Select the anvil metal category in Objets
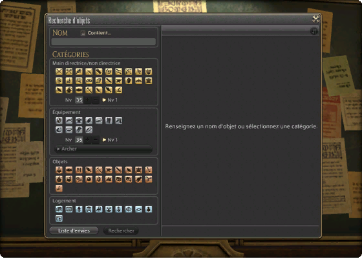Image resolution: width=362 pixels, height=259 pixels. tap(109, 170)
